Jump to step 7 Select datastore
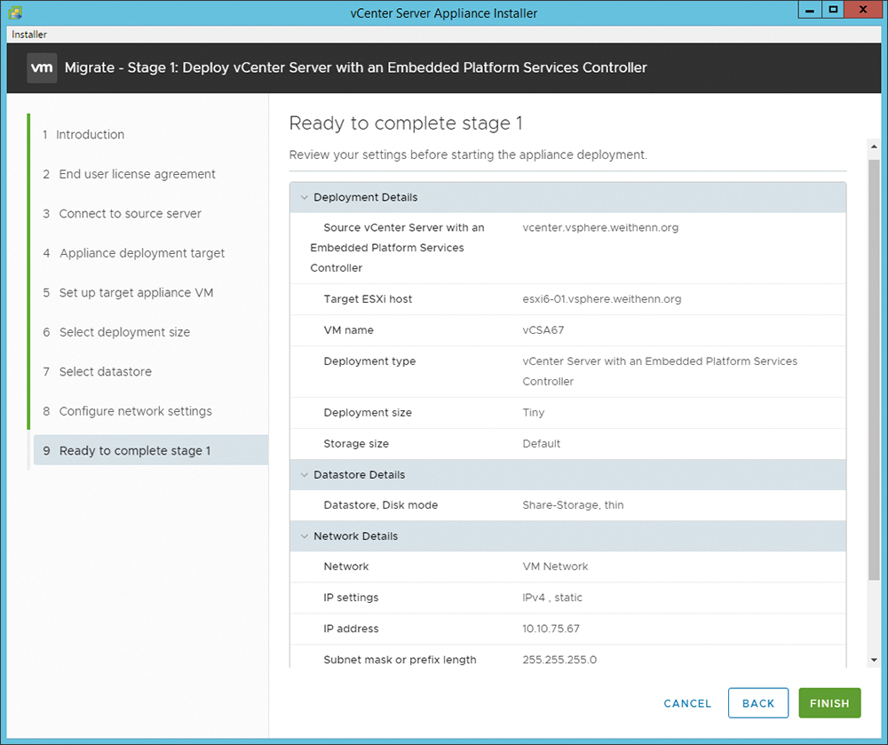Image resolution: width=888 pixels, height=745 pixels. tap(97, 372)
